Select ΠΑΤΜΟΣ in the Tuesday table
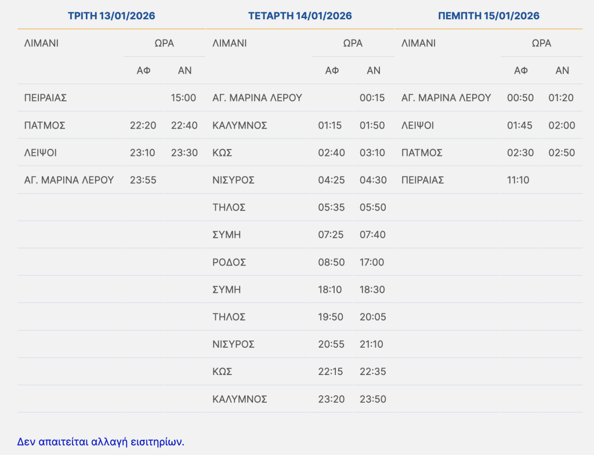Image resolution: width=594 pixels, height=455 pixels. [x=45, y=125]
